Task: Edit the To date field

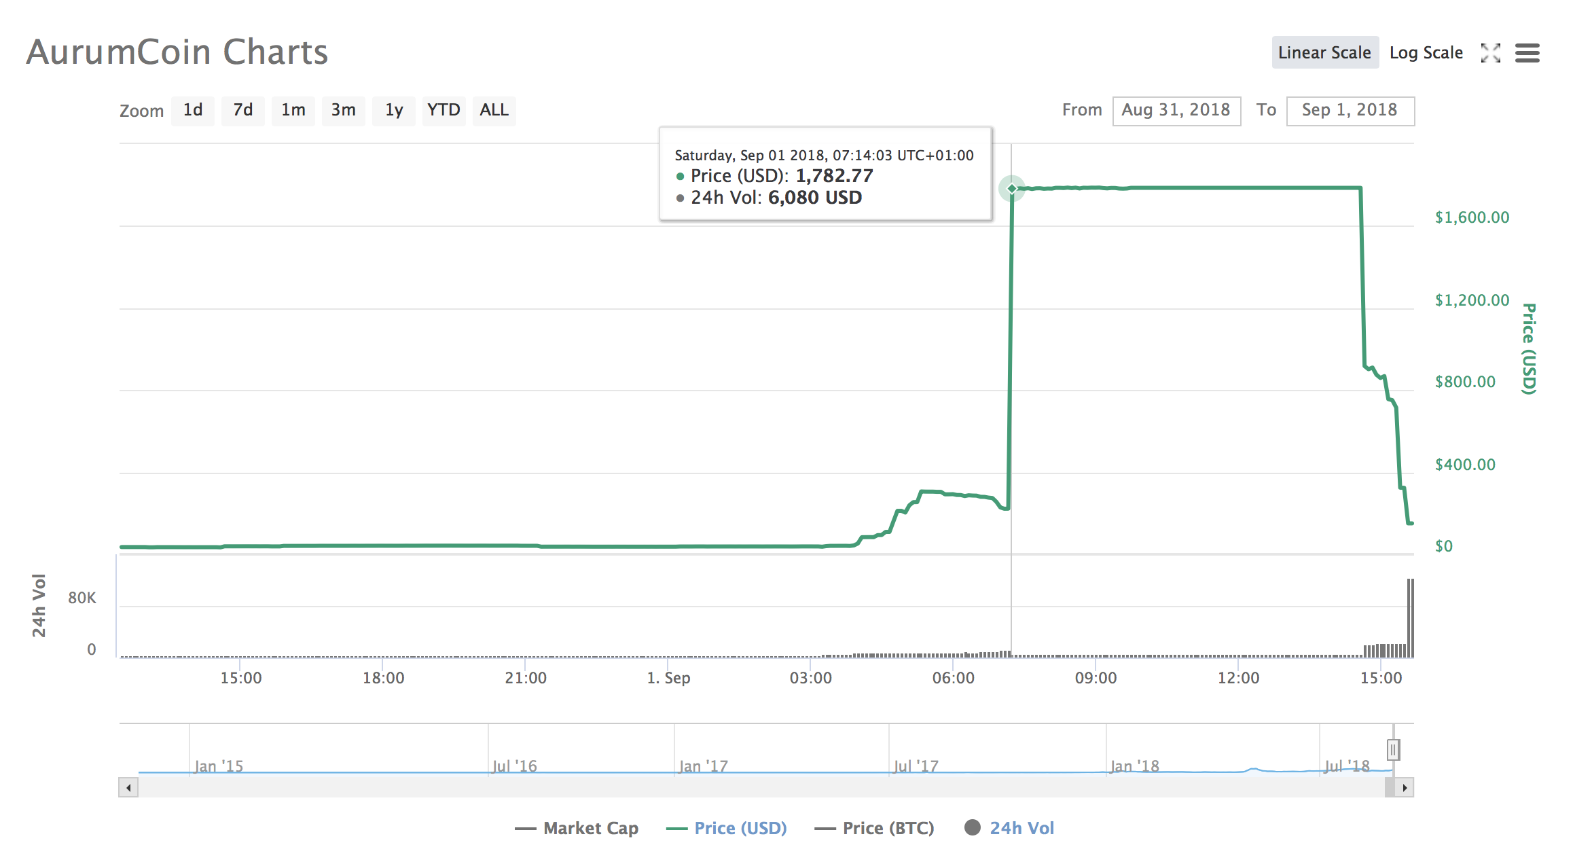Action: (x=1350, y=111)
